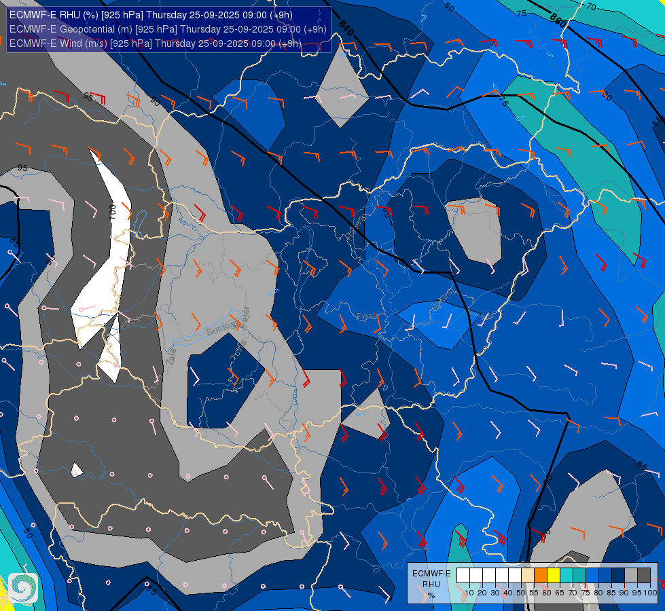665x611 pixels.
Task: Pick the medium blue 80-85 legend swatch
Action: (x=605, y=576)
